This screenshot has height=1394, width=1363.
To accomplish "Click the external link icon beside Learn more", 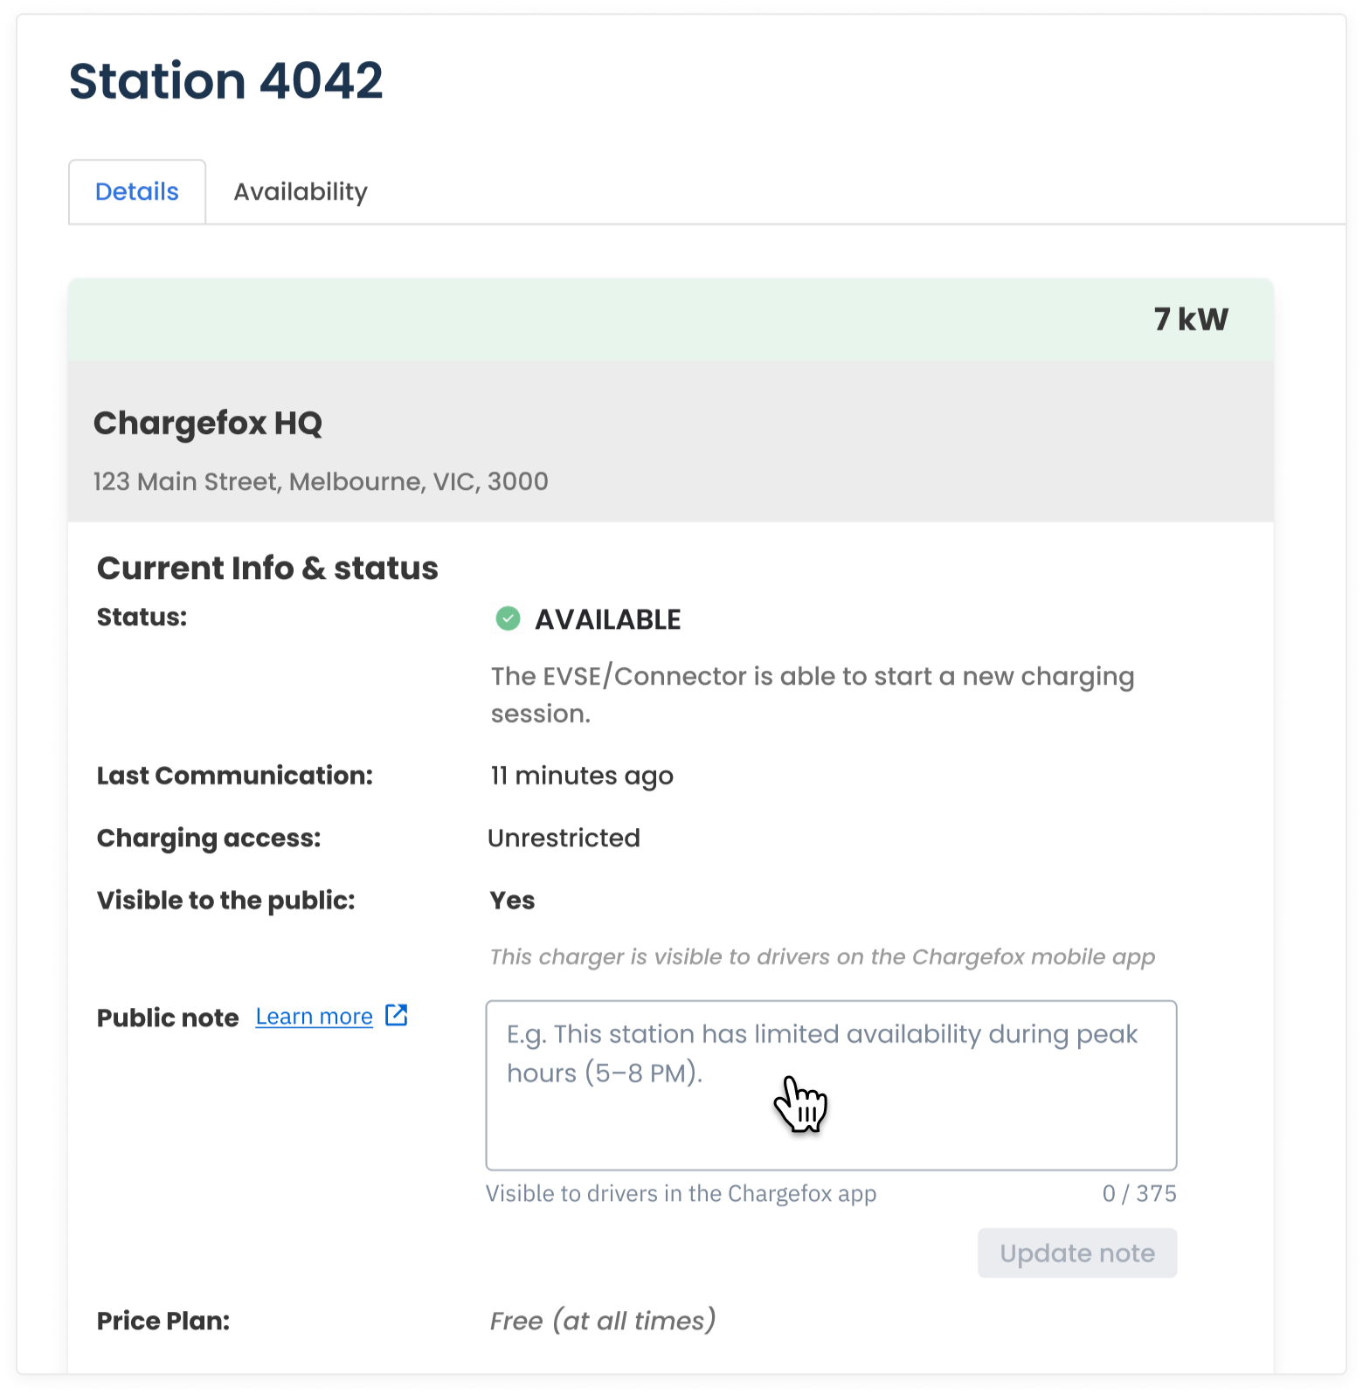I will coord(397,1015).
